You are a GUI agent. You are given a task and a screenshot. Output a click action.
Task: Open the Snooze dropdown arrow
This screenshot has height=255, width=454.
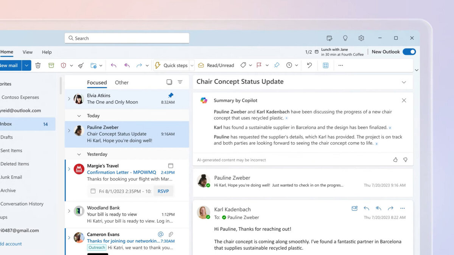pos(296,66)
